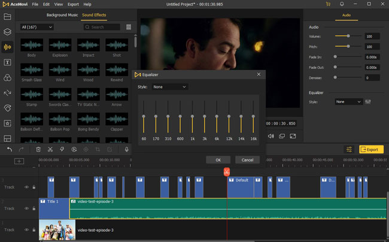
Task: Click the 60 Hz equalizer band slider
Action: (x=144, y=116)
